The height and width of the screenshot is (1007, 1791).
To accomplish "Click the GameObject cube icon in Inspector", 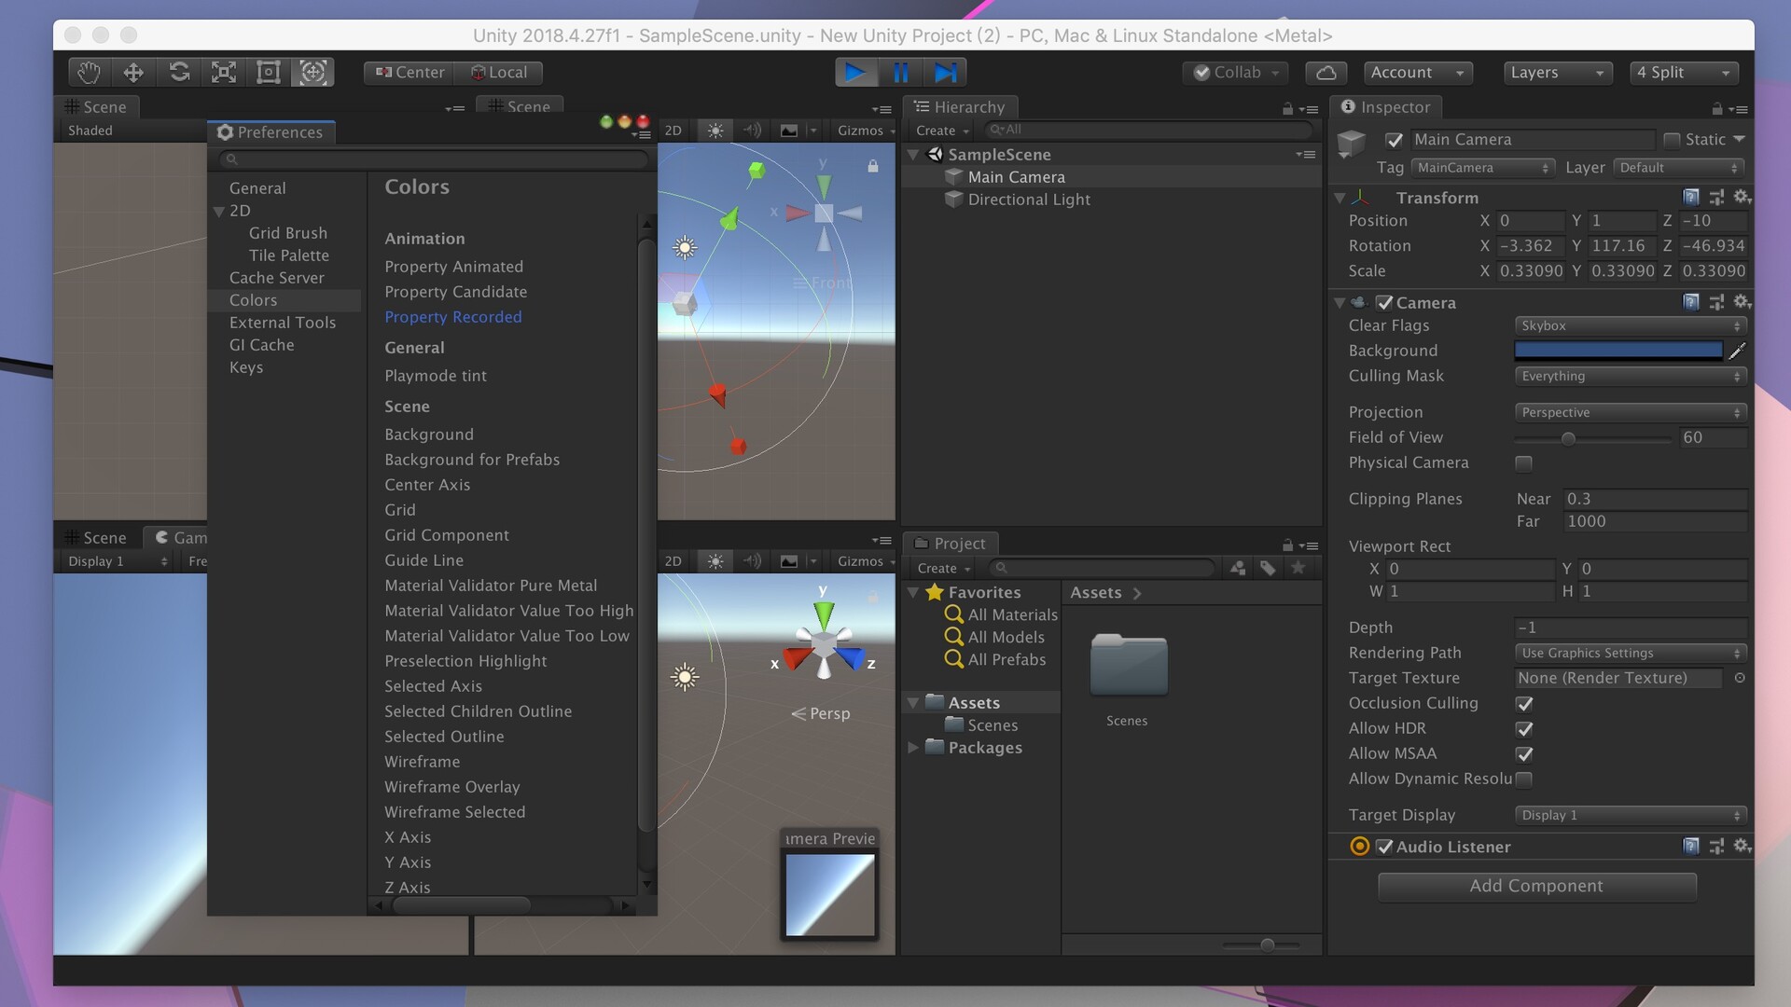I will [1352, 144].
